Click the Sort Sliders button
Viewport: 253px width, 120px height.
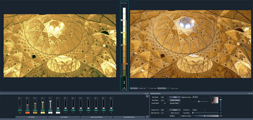31,117
